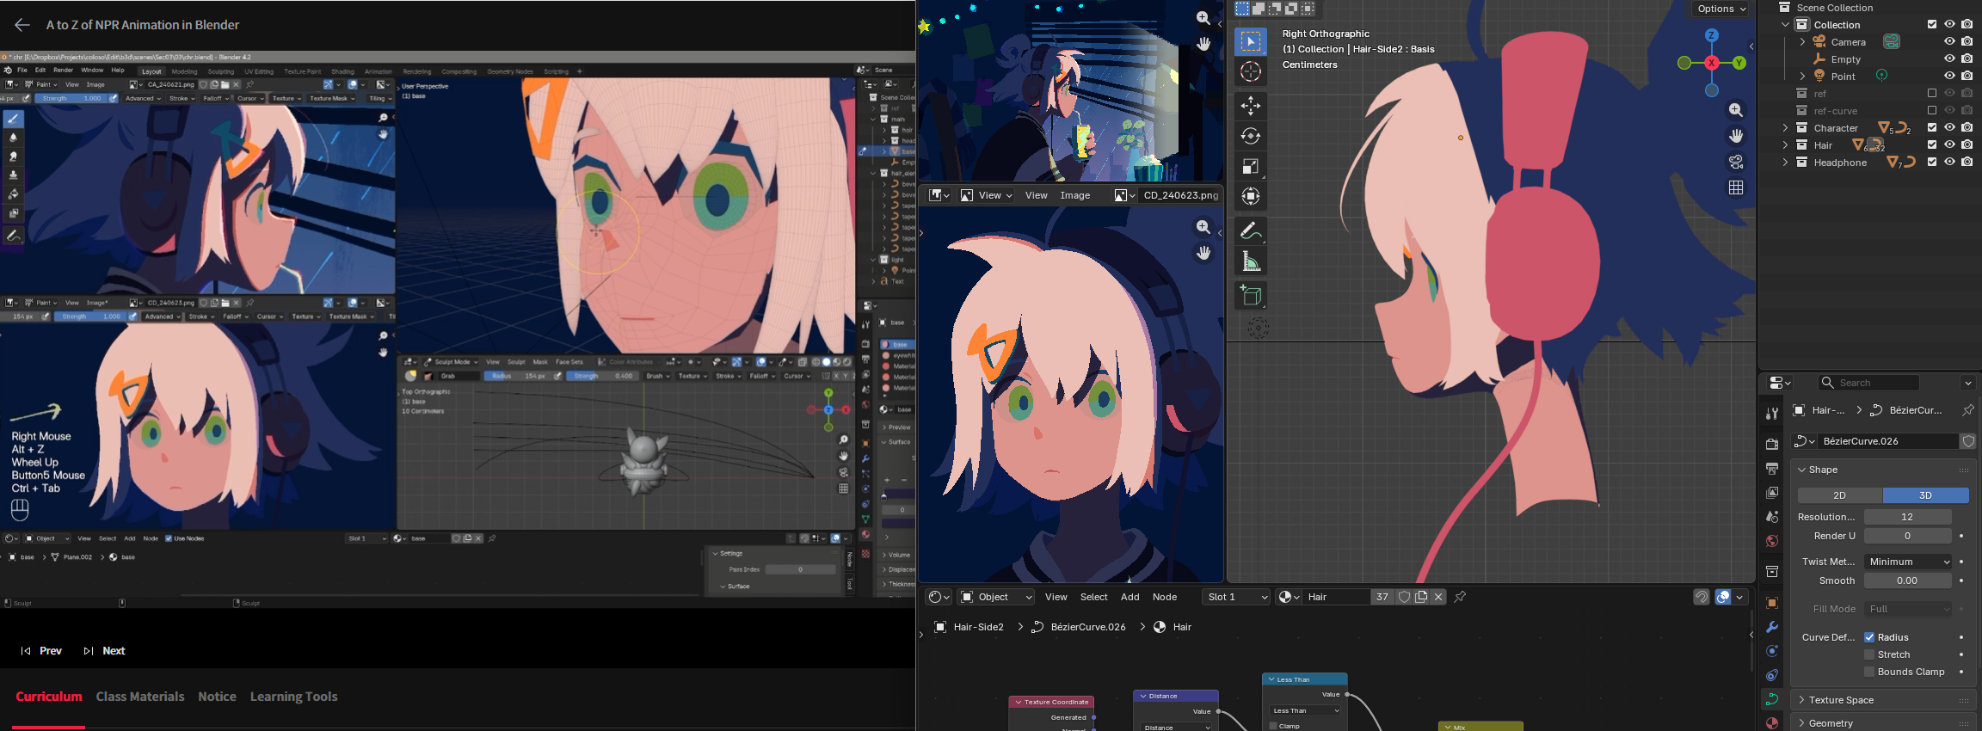Open the node editor Select menu
The image size is (1982, 731).
tap(1093, 597)
